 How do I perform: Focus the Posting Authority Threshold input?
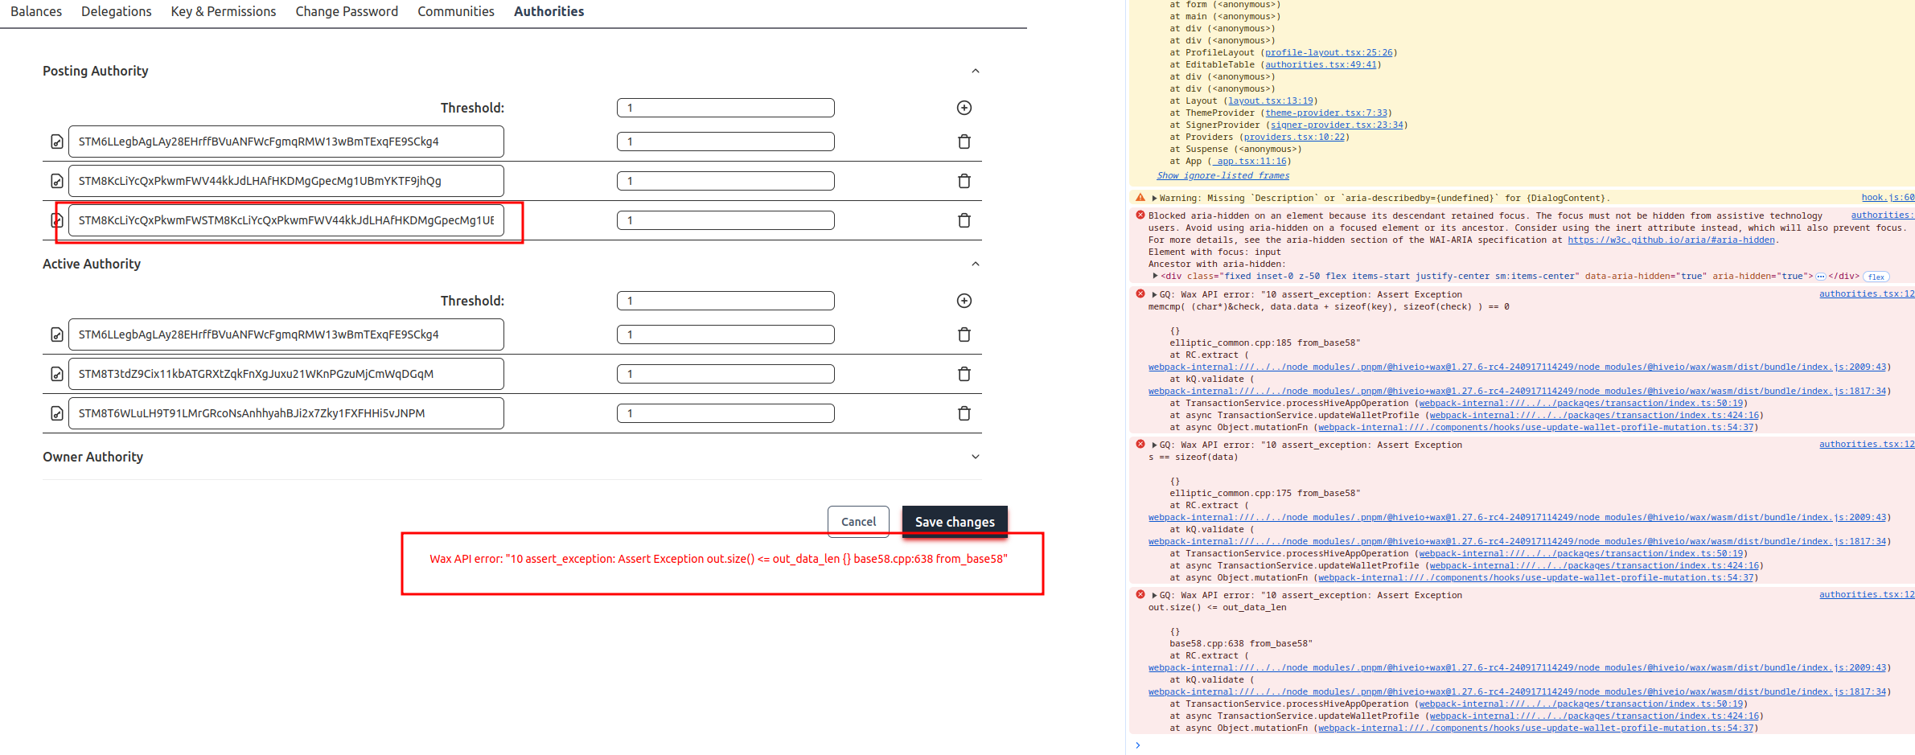[725, 108]
